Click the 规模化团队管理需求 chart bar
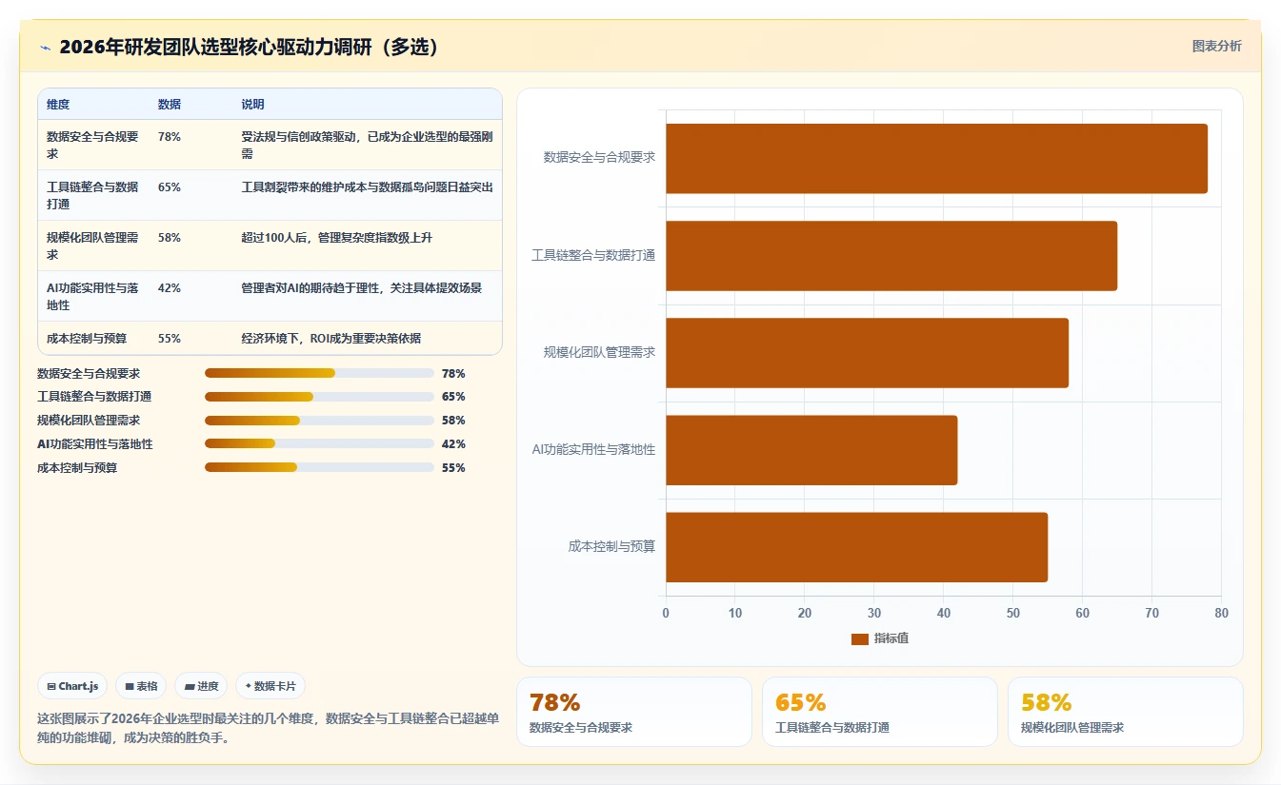 coord(867,353)
